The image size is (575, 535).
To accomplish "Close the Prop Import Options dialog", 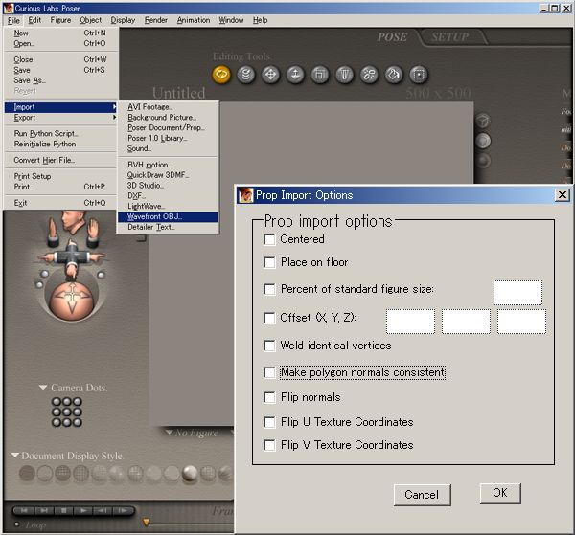I will pos(563,195).
